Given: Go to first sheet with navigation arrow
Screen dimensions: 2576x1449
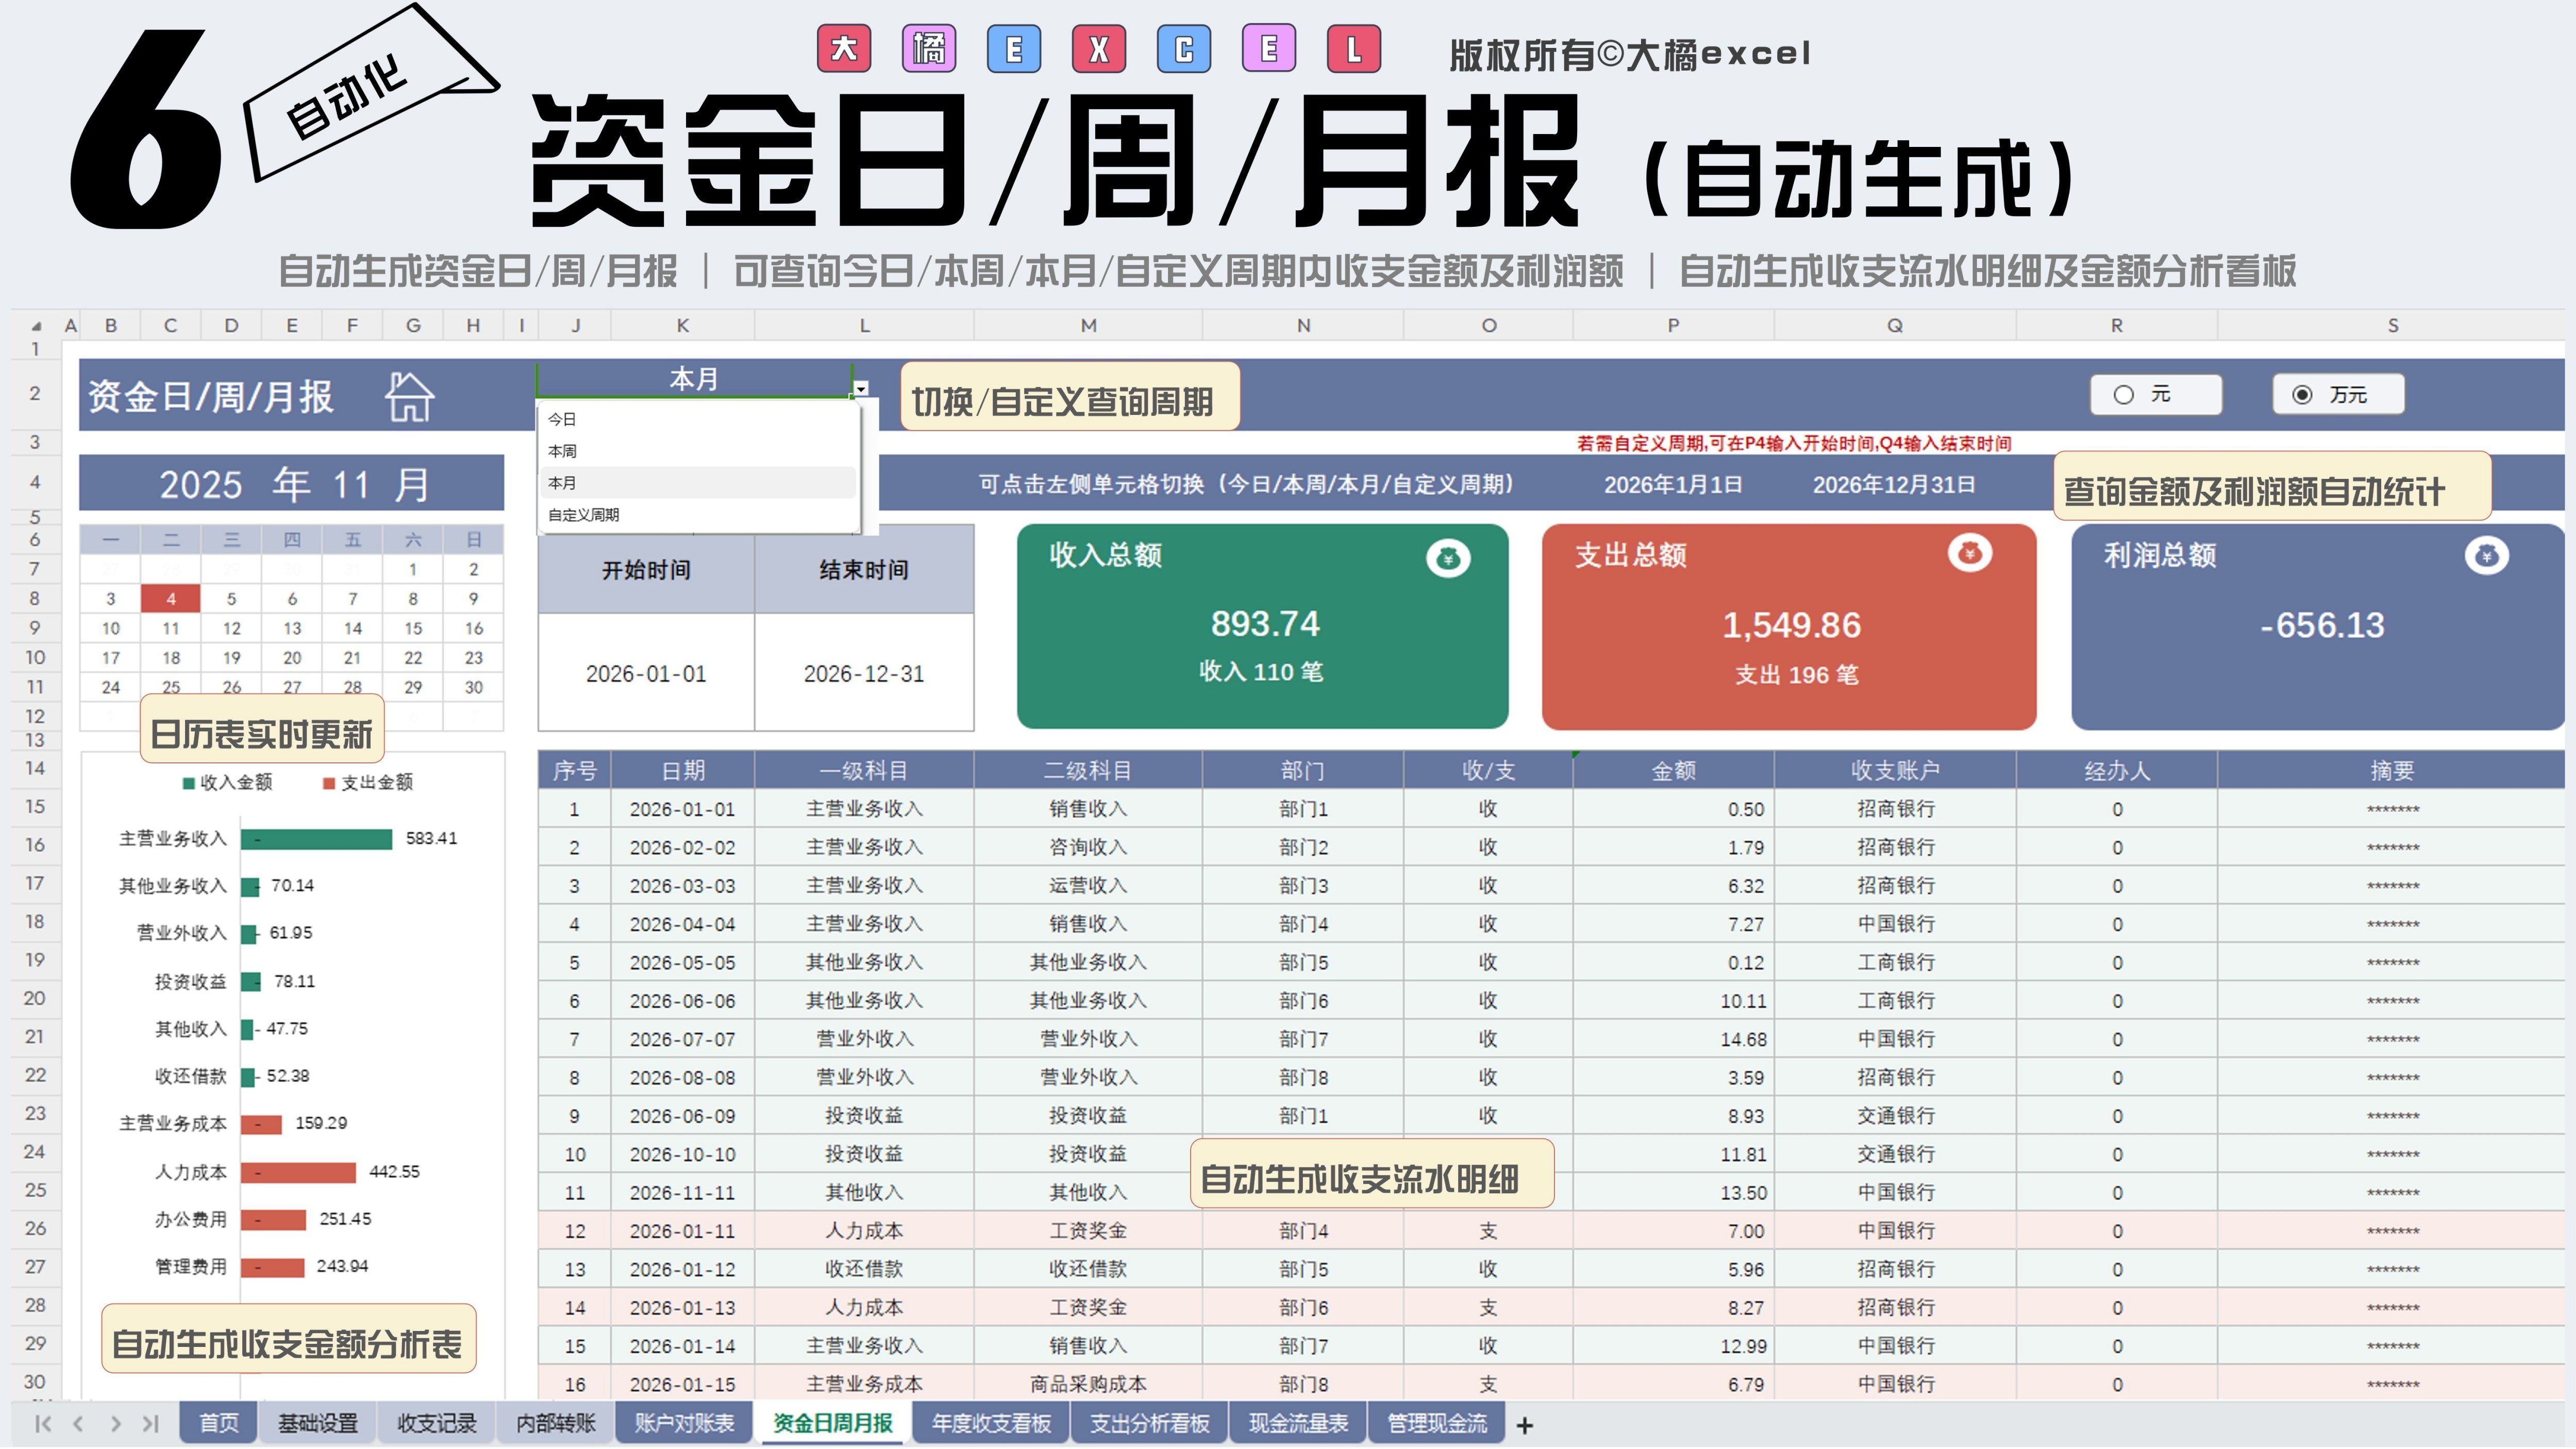Looking at the screenshot, I should click(43, 1423).
